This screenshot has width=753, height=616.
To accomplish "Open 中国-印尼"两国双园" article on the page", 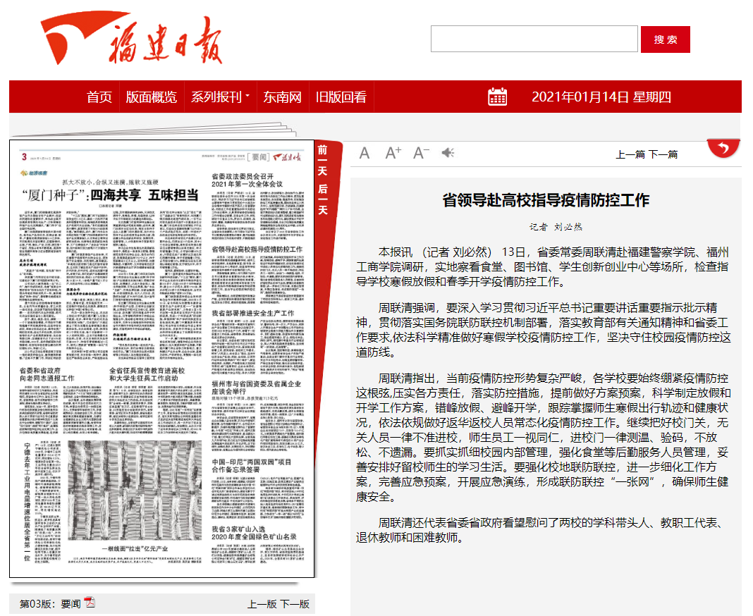I will tap(252, 465).
